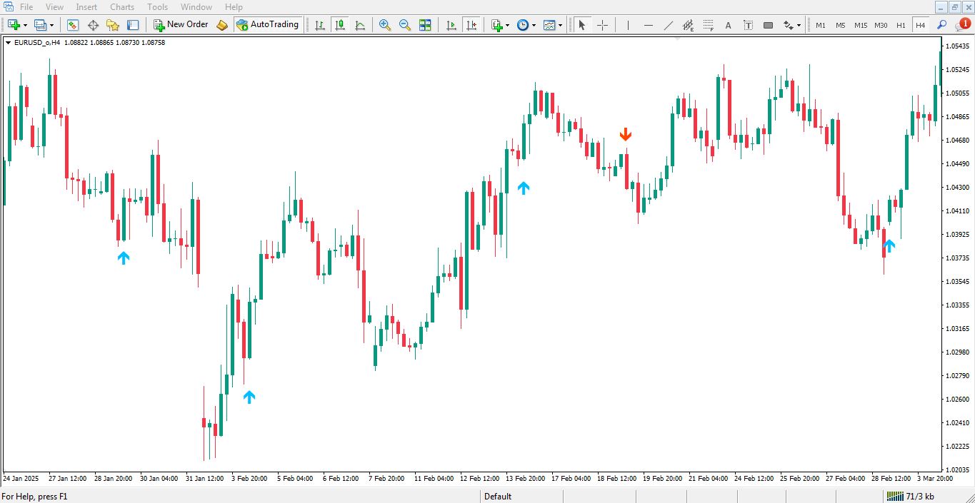Tile chart windows with the grid icon
975x503 pixels.
point(425,25)
